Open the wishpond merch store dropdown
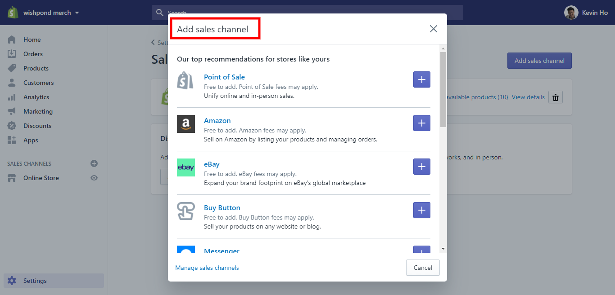Screen dimensions: 615x295 pyautogui.click(x=51, y=13)
